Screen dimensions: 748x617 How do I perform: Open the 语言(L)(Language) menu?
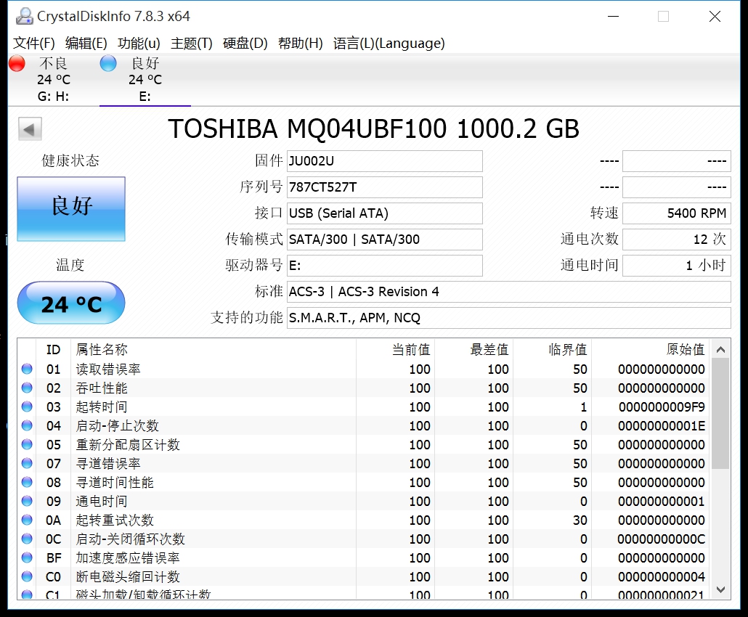[389, 44]
